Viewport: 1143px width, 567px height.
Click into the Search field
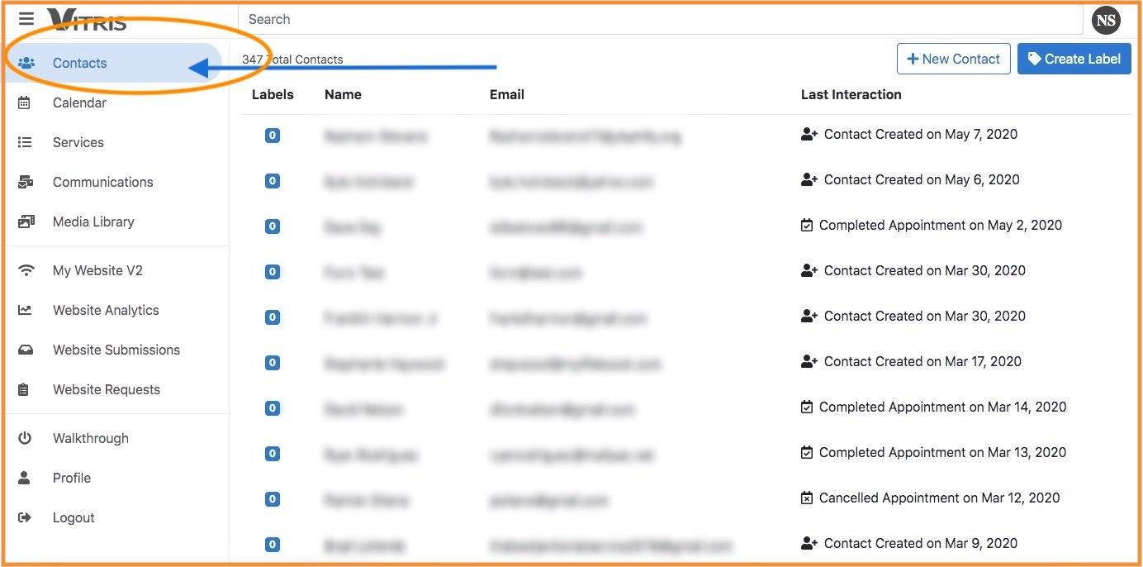[661, 19]
